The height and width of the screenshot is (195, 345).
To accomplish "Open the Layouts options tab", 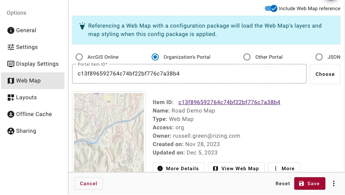I will (x=26, y=97).
